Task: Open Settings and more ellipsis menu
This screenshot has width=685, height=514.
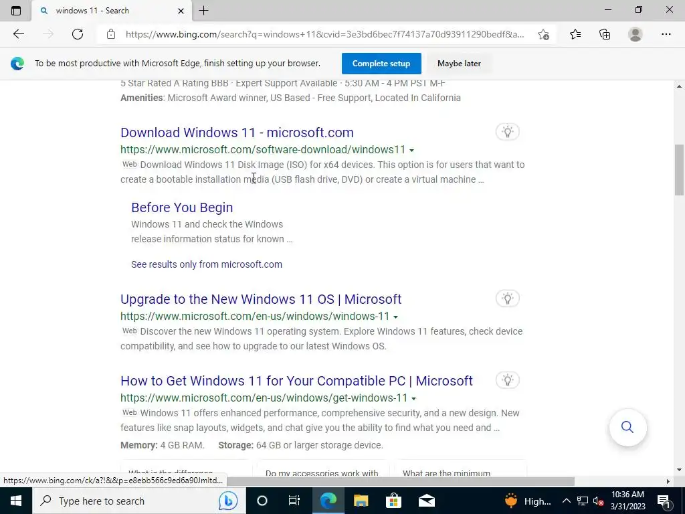Action: click(x=666, y=34)
